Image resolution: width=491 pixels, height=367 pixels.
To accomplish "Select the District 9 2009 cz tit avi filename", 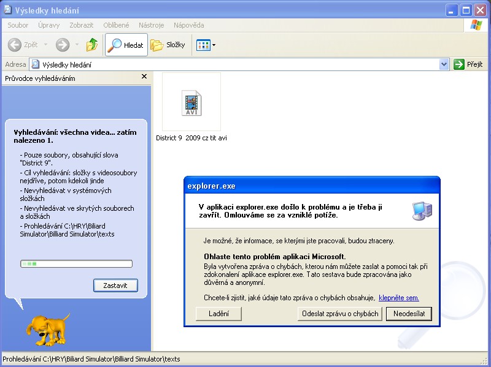I will pyautogui.click(x=191, y=138).
